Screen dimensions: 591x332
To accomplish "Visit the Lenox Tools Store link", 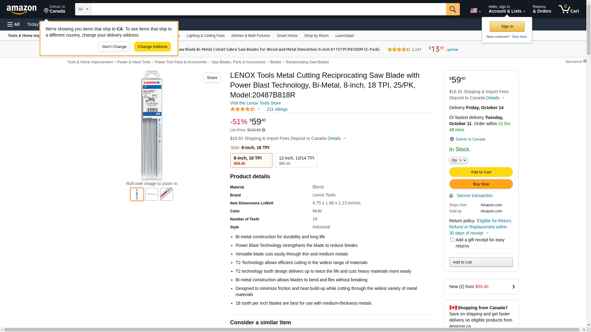I will [255, 103].
